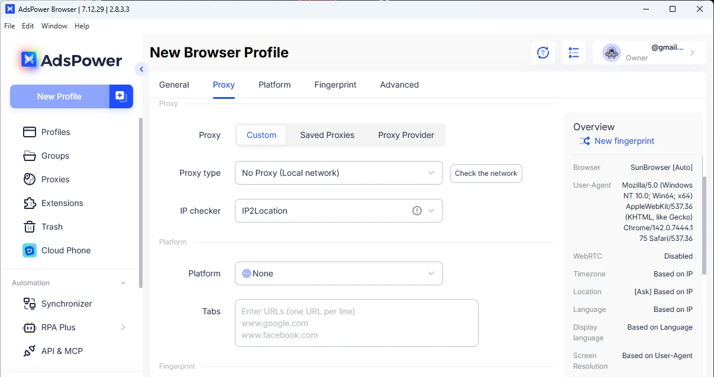Open the task list icon in header
The width and height of the screenshot is (714, 377).
pyautogui.click(x=573, y=53)
